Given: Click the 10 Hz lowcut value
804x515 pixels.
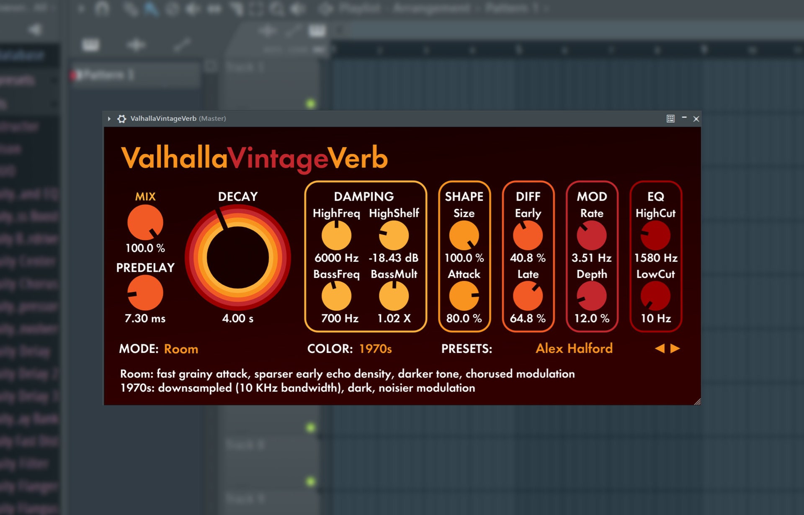Looking at the screenshot, I should click(656, 319).
